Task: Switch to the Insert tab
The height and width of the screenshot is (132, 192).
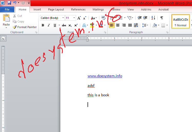Action: coord(37,9)
